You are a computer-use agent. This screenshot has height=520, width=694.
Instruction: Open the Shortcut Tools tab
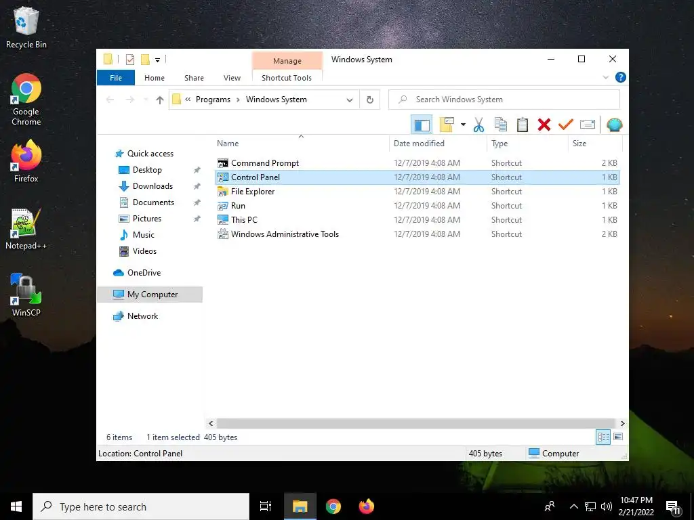[x=287, y=78]
